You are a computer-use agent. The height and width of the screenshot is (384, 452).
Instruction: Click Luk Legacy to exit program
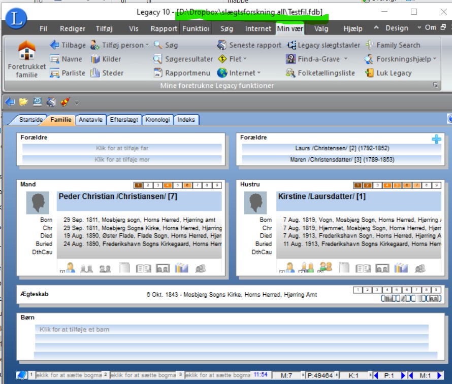pos(388,73)
